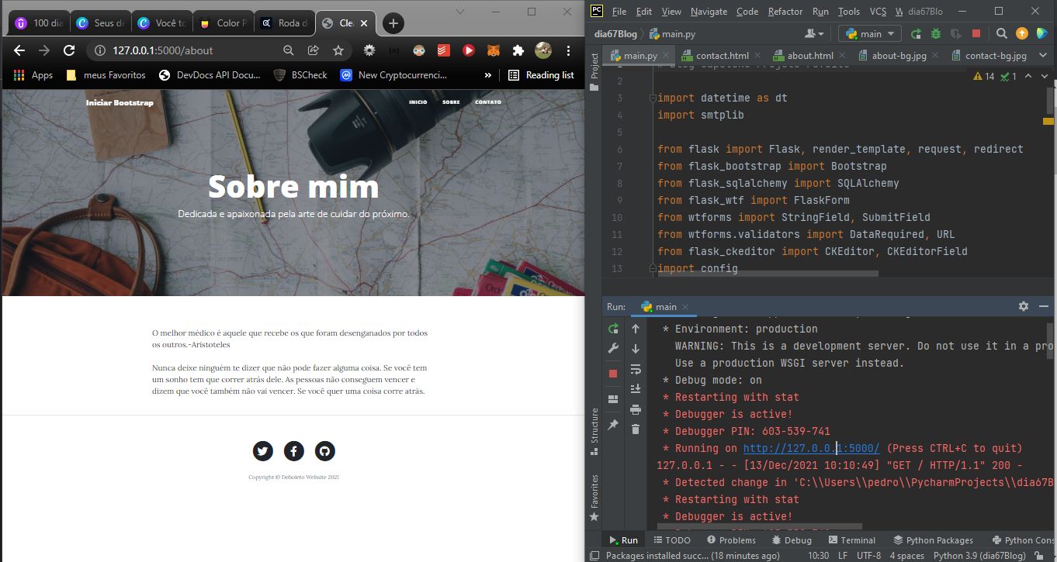Viewport: 1057px width, 562px height.
Task: Open Search Everywhere magnifier in PyCharm
Action: coord(1001,33)
